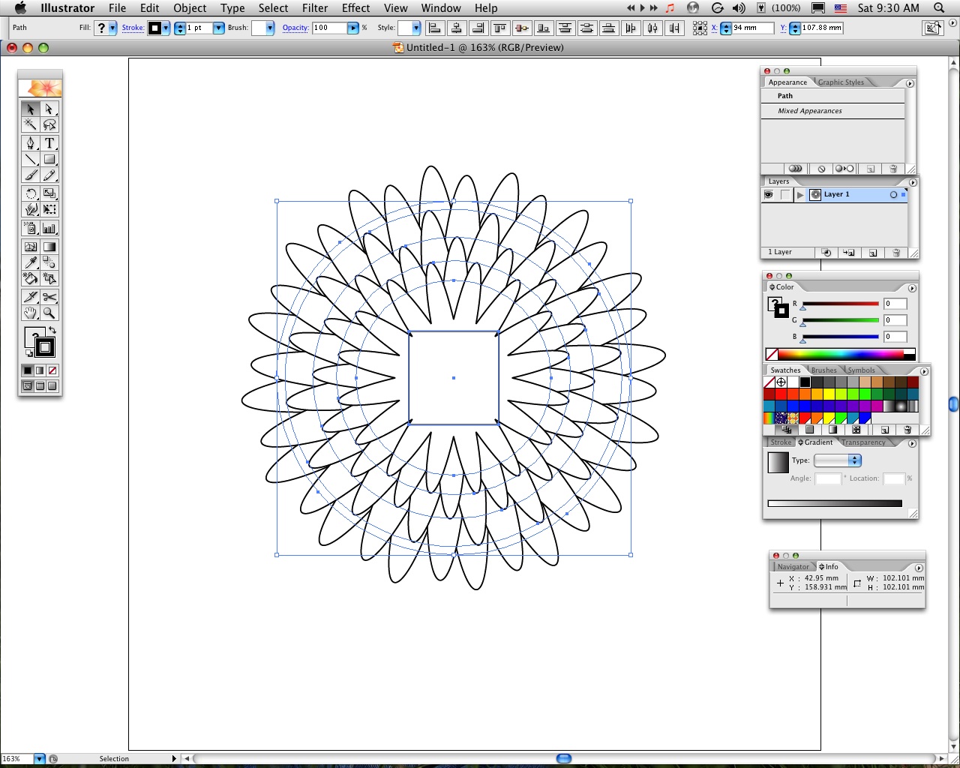Screen dimensions: 960x768
Task: Click the Horizontal Align Left button
Action: pyautogui.click(x=434, y=28)
